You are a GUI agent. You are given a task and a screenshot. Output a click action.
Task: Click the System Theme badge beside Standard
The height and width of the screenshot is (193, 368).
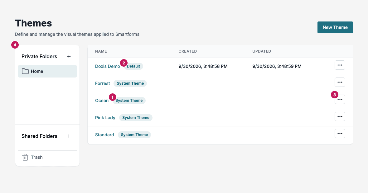(134, 135)
